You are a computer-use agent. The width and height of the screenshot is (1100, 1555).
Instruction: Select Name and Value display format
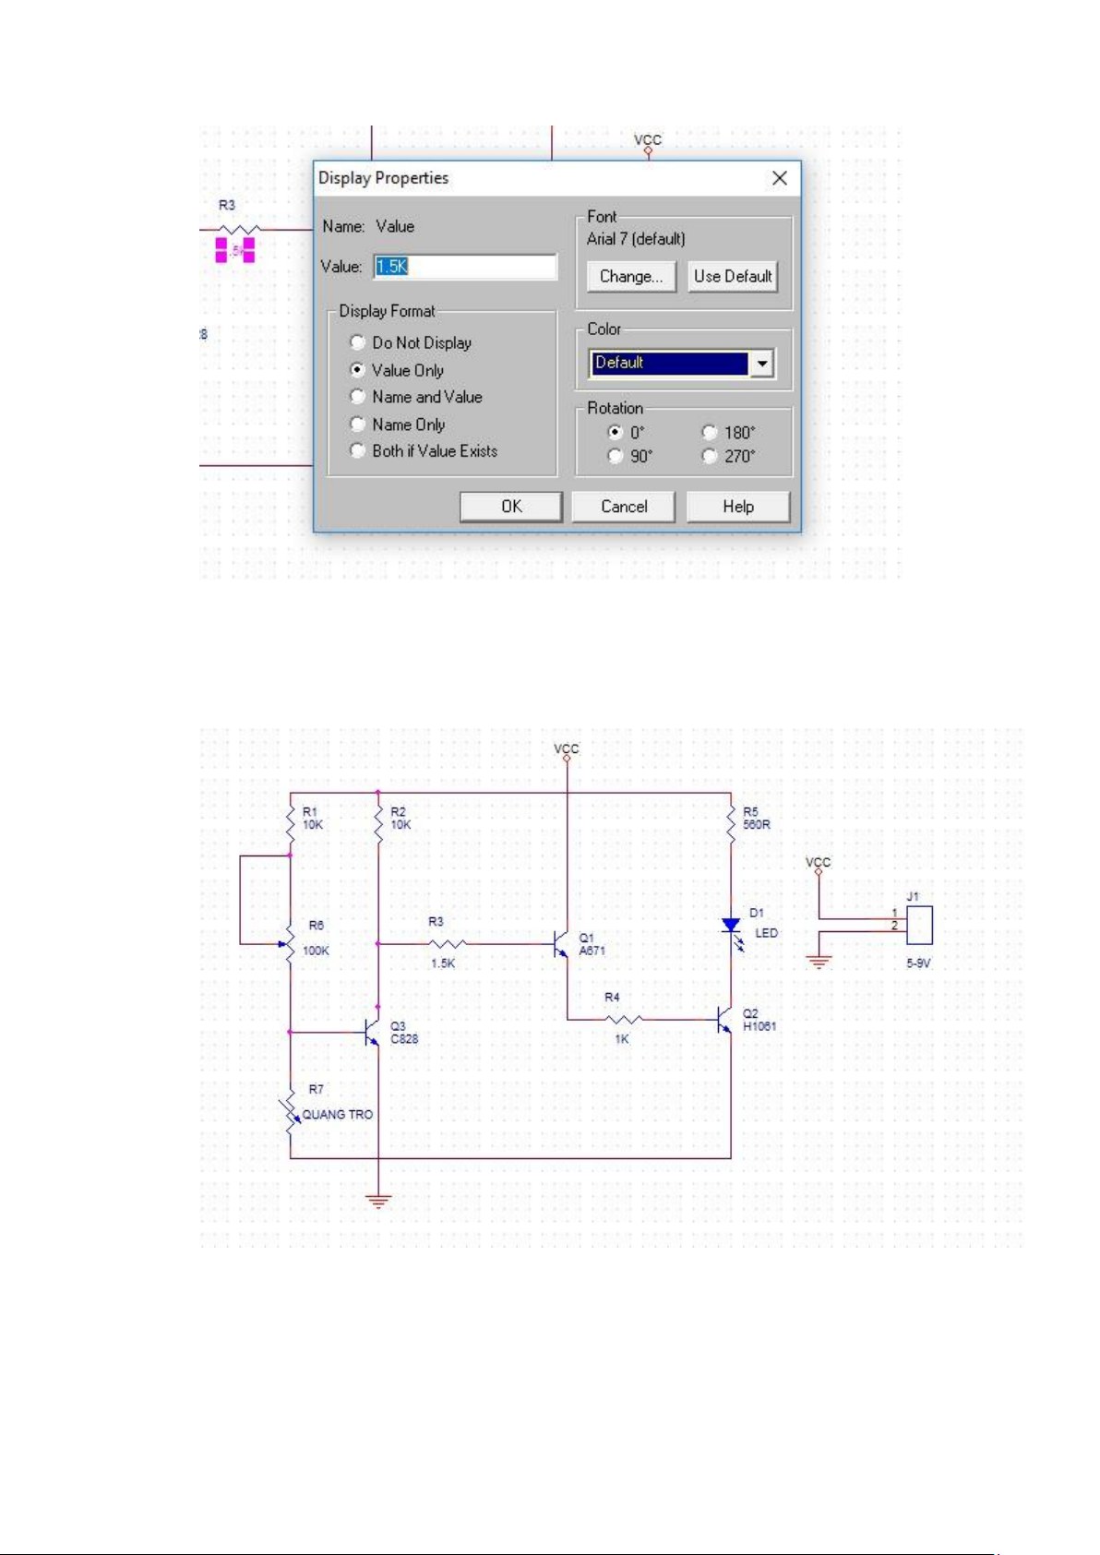[x=358, y=397]
